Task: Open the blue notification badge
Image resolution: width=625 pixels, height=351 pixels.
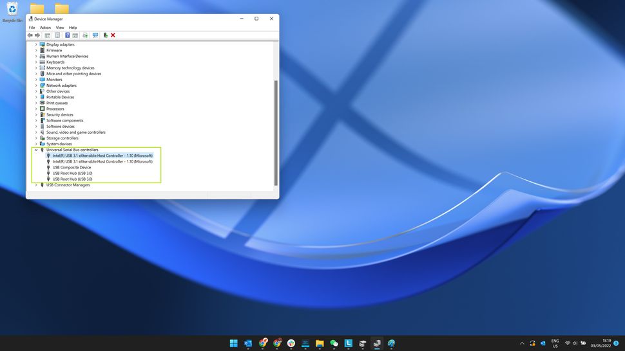Action: coord(616,343)
